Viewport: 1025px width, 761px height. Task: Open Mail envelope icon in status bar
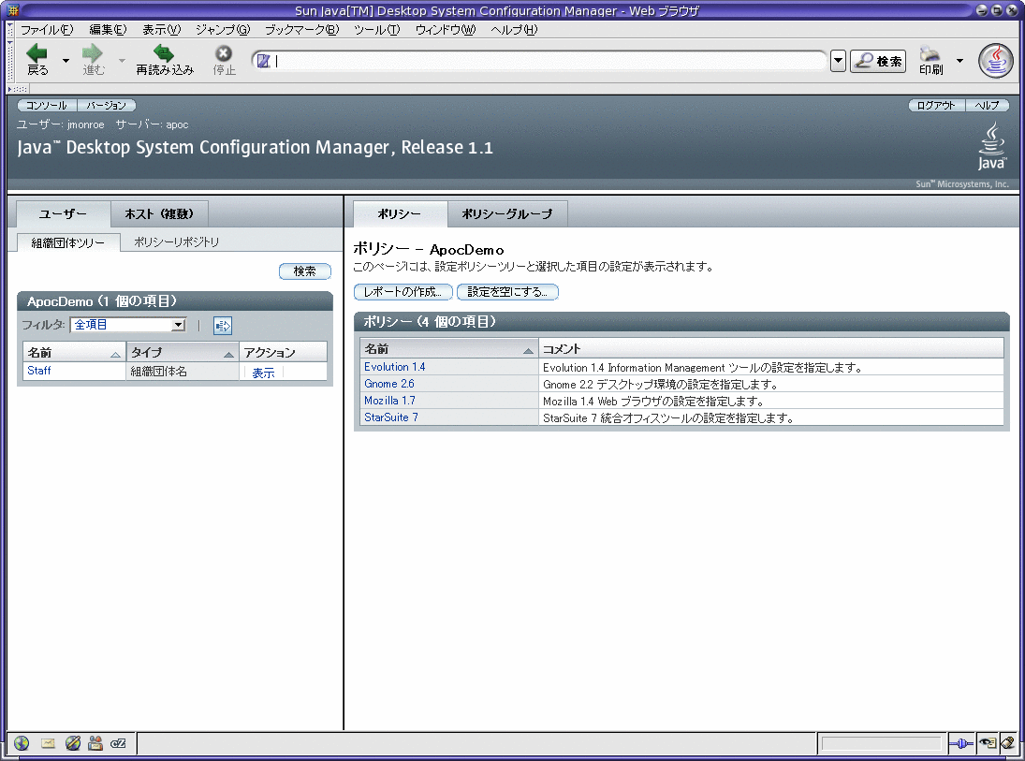[x=48, y=742]
